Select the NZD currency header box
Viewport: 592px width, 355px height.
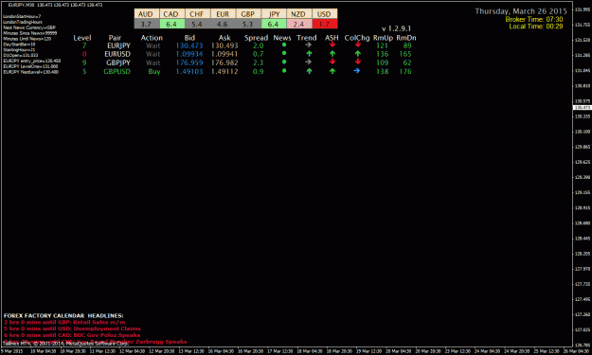[x=299, y=14]
